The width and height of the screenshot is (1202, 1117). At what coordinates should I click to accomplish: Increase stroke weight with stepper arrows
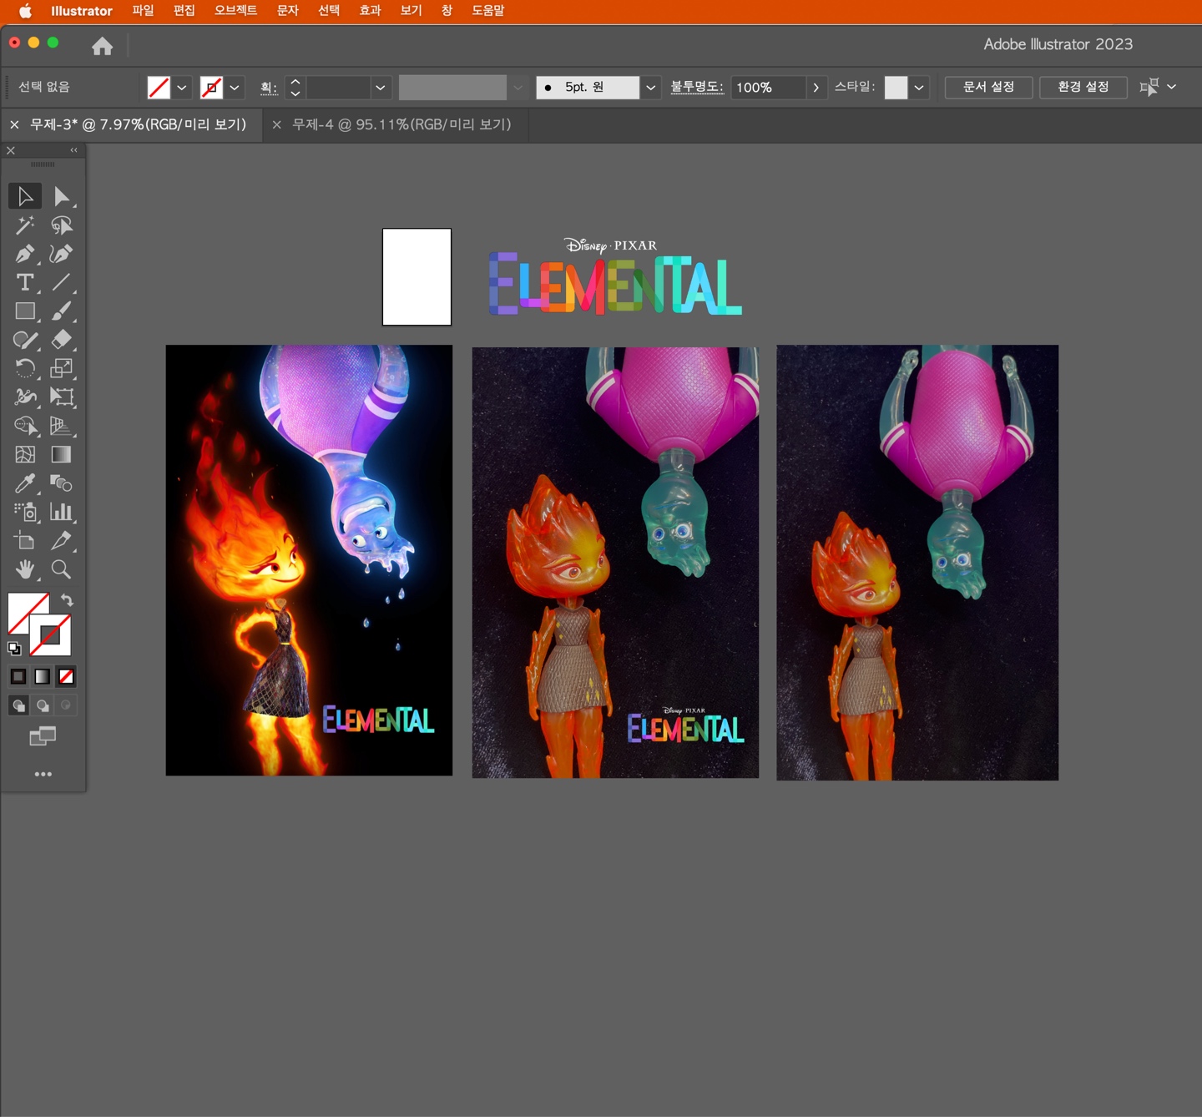(295, 82)
